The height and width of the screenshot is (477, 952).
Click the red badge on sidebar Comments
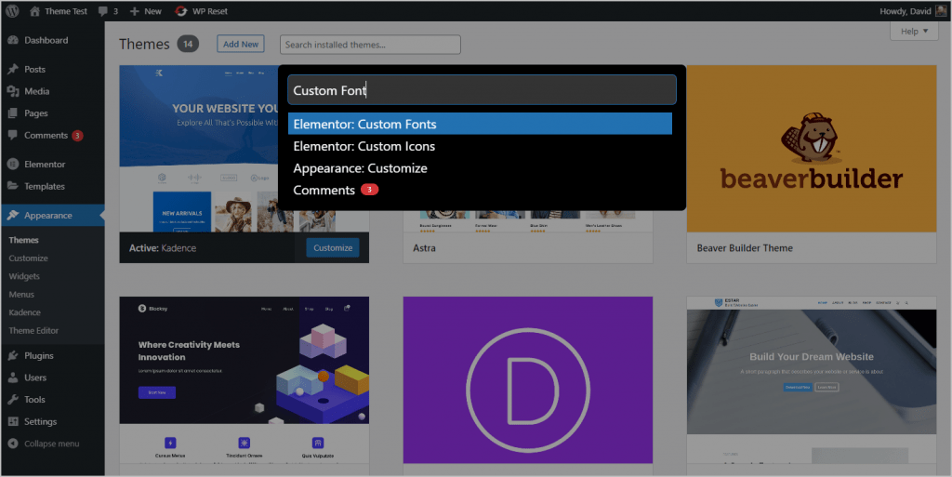click(77, 136)
